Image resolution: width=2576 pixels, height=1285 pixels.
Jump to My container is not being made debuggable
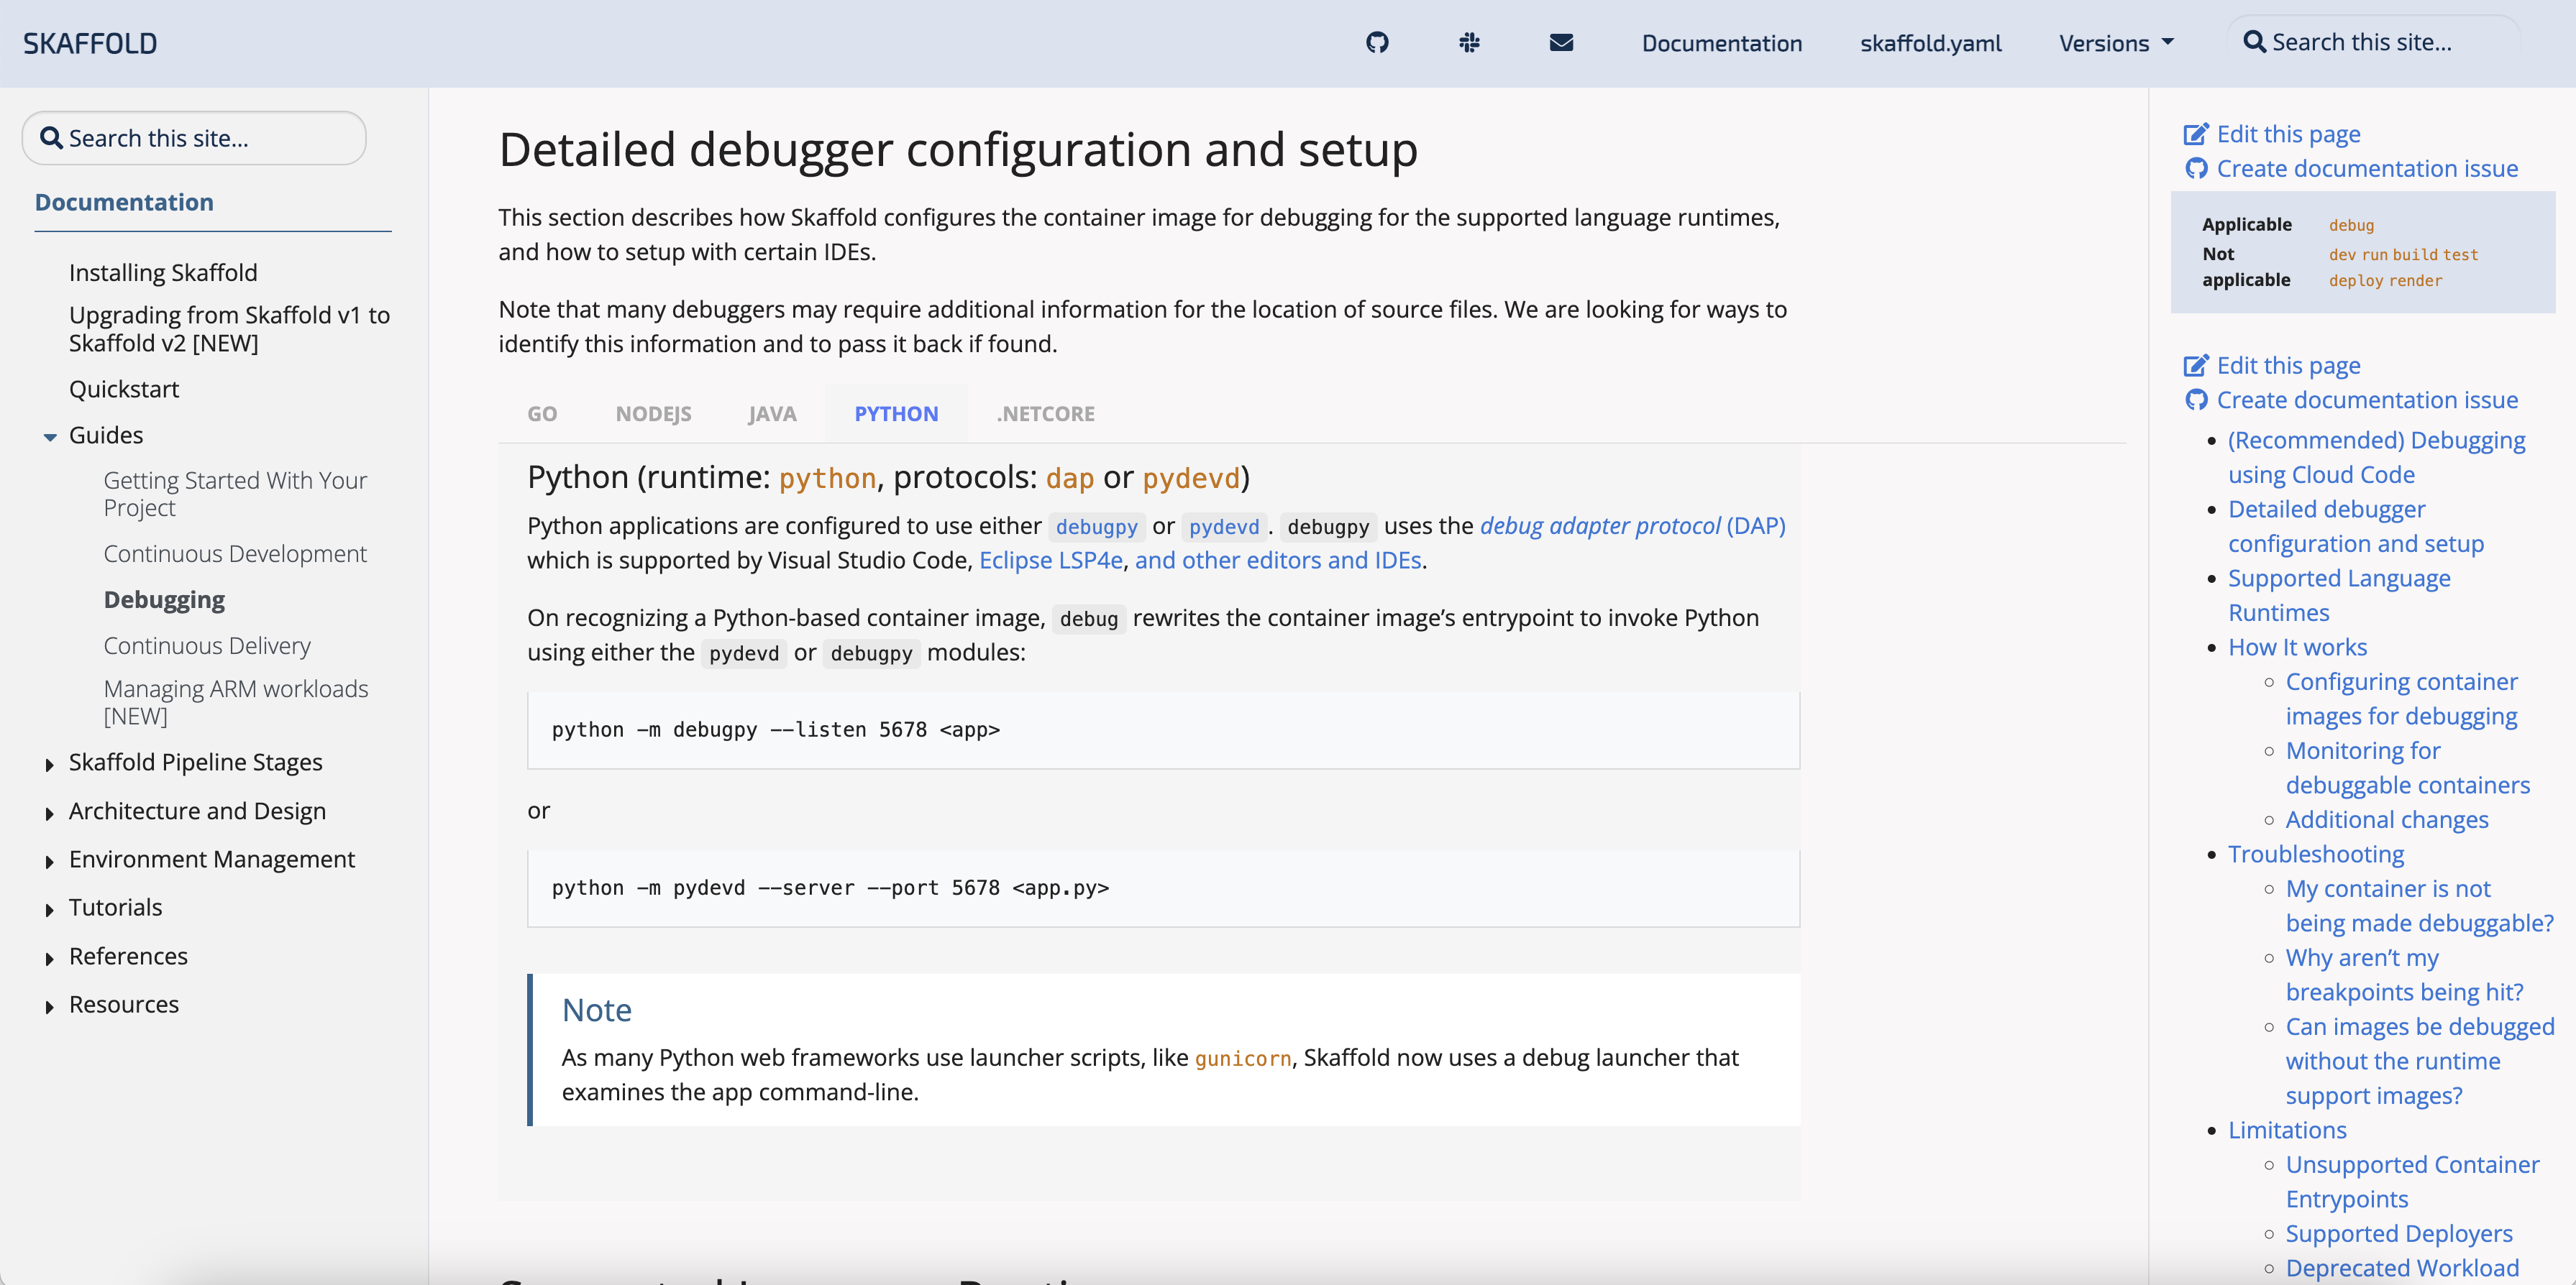pyautogui.click(x=2419, y=906)
